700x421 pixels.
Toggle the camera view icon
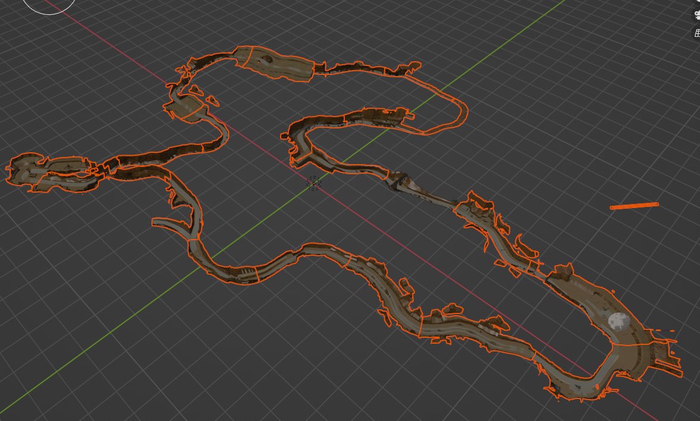coord(697,15)
